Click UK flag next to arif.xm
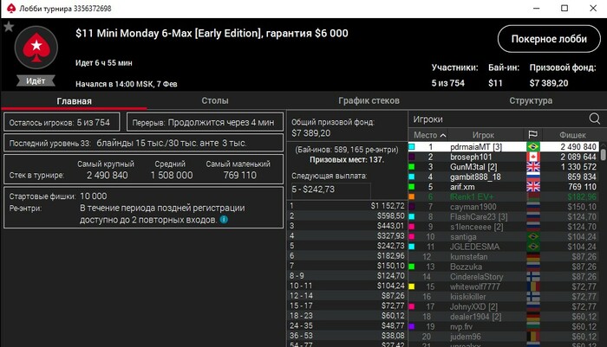The height and width of the screenshot is (347, 607). [x=533, y=187]
